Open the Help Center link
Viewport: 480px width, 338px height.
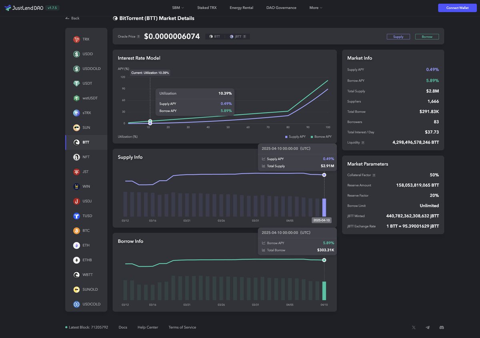coord(148,327)
